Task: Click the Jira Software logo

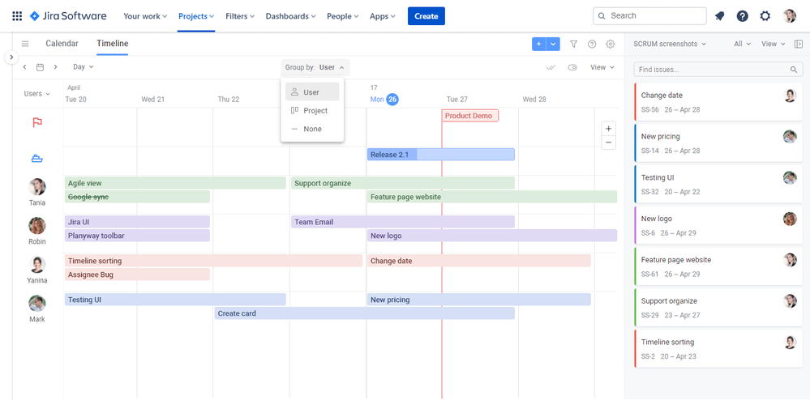Action: click(68, 16)
